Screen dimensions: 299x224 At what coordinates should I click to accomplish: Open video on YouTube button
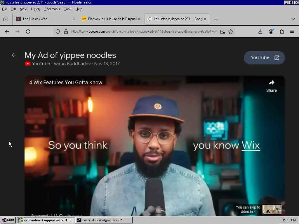pyautogui.click(x=264, y=58)
